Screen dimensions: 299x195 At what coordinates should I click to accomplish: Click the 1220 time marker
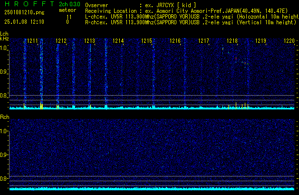pyautogui.click(x=289, y=41)
